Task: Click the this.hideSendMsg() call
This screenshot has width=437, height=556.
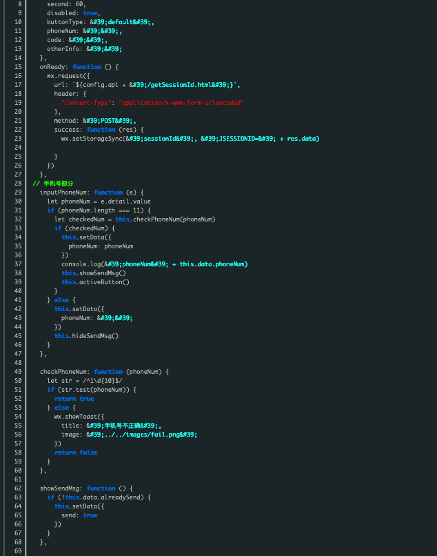Action: 86,335
